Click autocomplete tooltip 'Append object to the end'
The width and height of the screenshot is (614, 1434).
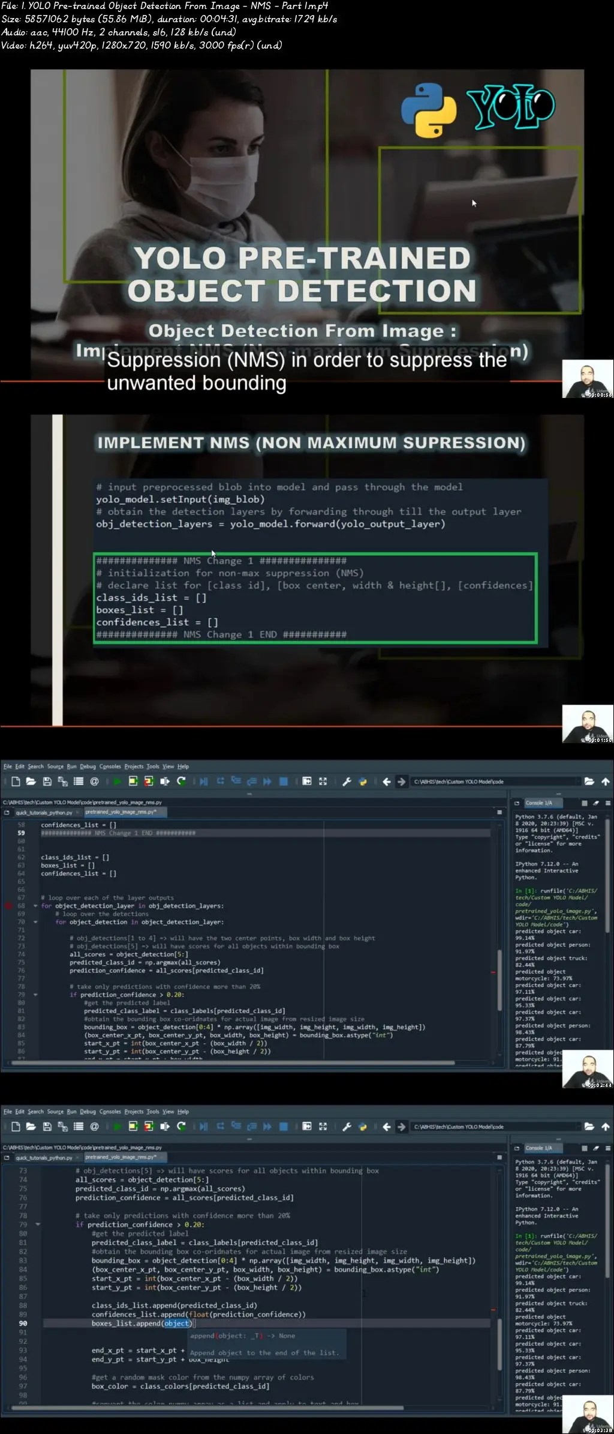tap(264, 1352)
